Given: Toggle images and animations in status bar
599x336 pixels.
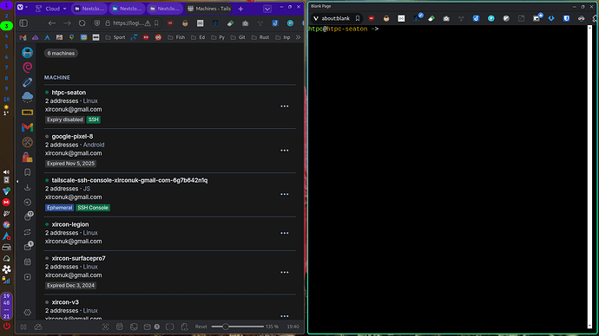Looking at the screenshot, I should 134,326.
